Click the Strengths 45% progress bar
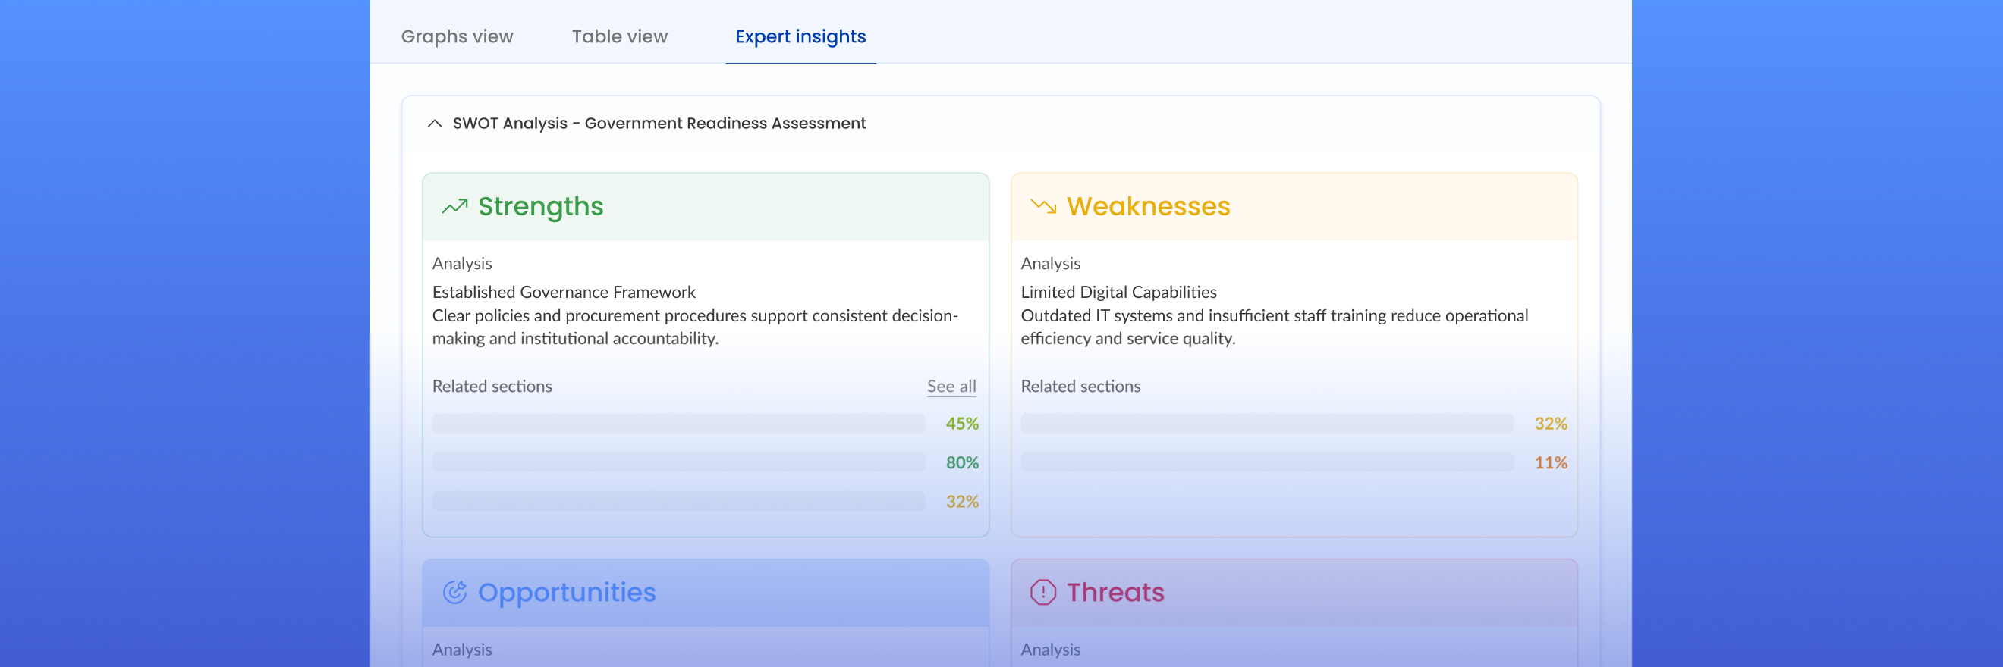 coord(679,424)
